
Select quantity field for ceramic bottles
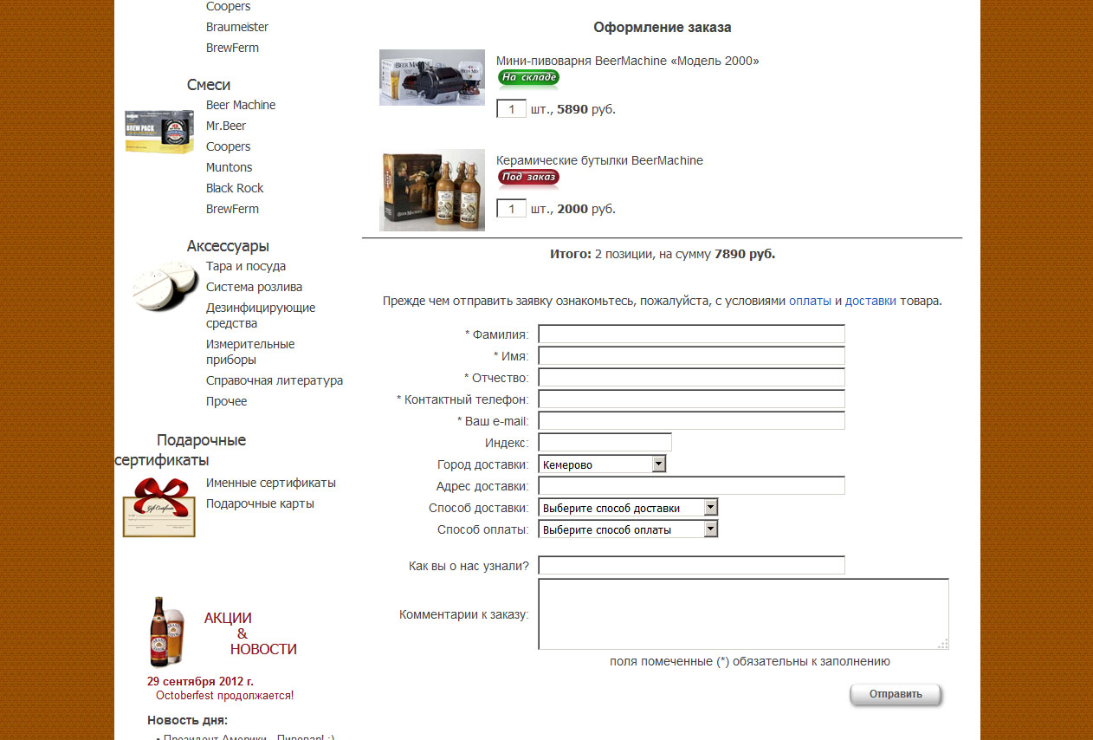point(512,209)
